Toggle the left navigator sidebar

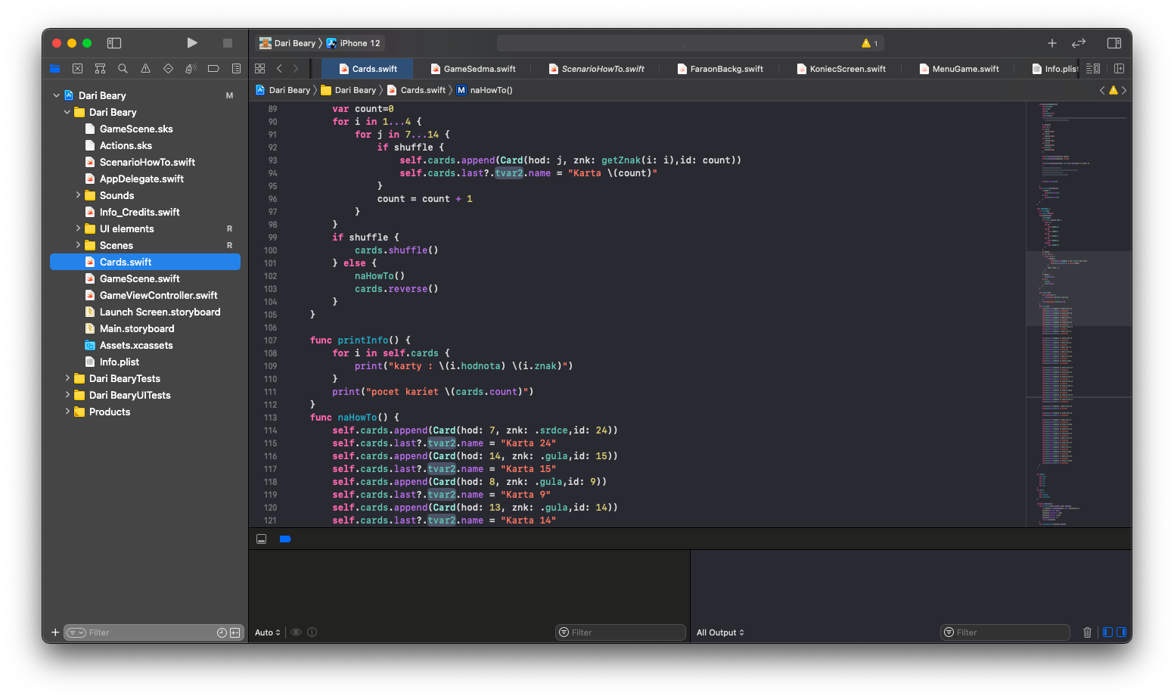(x=114, y=43)
